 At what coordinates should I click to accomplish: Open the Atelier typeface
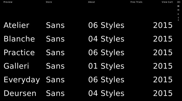[16, 25]
